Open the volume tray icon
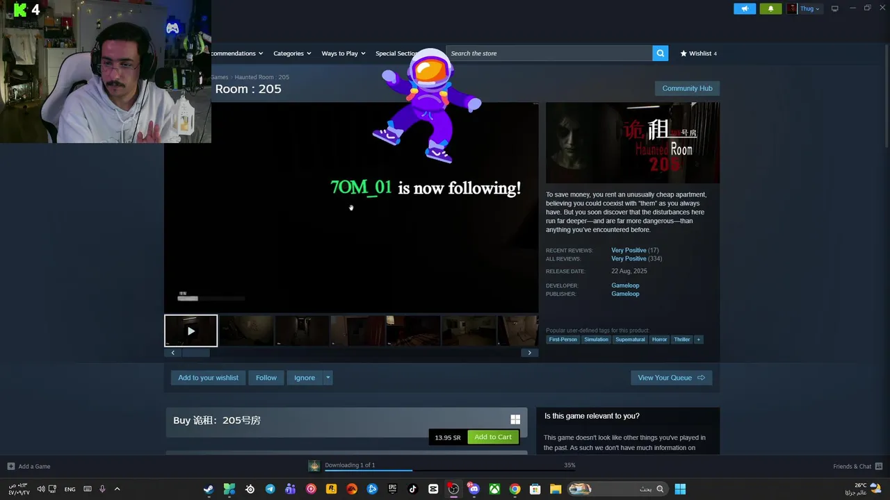890x500 pixels. point(41,489)
